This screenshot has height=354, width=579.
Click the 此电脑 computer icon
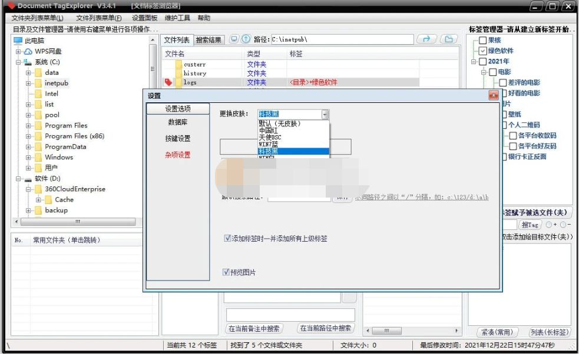(19, 41)
